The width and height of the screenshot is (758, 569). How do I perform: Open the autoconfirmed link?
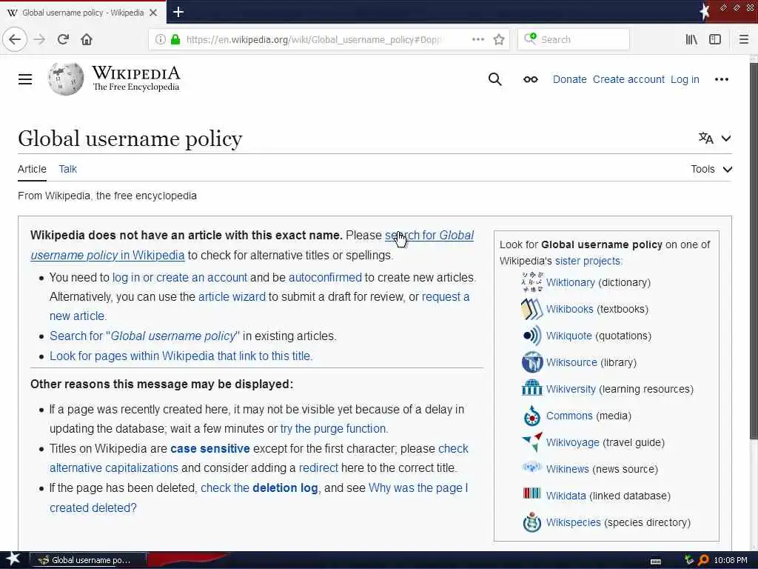point(325,277)
